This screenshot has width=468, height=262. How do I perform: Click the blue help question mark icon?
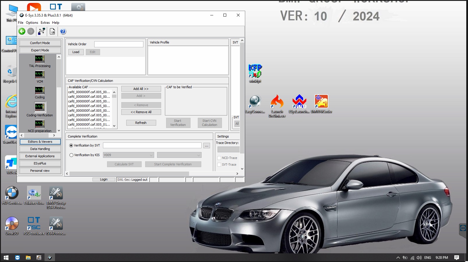click(63, 31)
